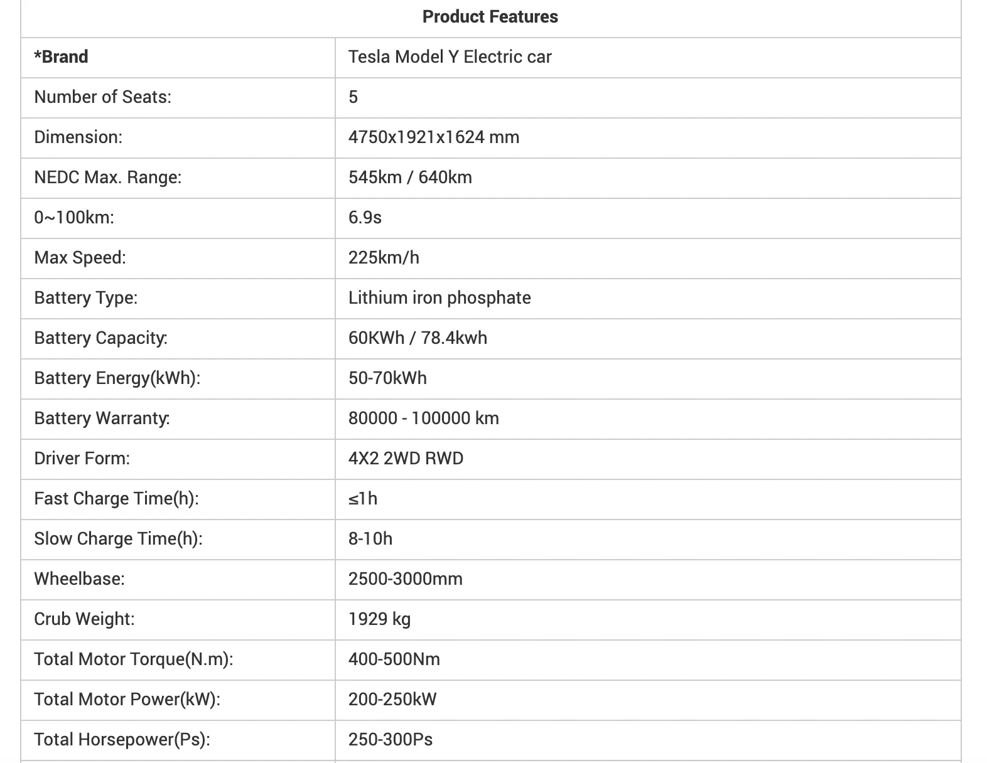This screenshot has height=763, width=987.
Task: Click the *Brand label cell
Action: point(61,57)
